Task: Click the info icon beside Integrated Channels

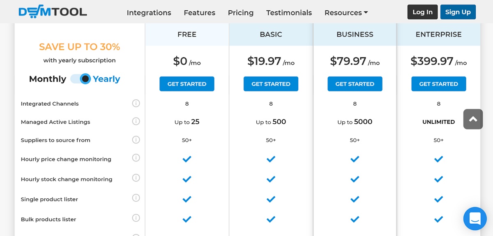Action: [x=136, y=103]
